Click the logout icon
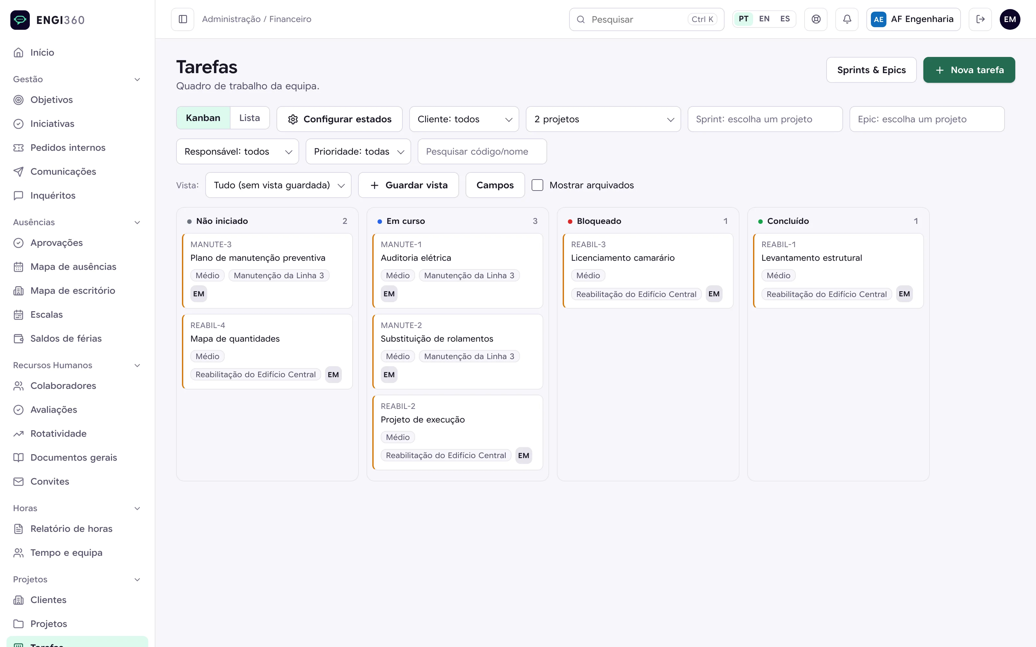 (980, 19)
